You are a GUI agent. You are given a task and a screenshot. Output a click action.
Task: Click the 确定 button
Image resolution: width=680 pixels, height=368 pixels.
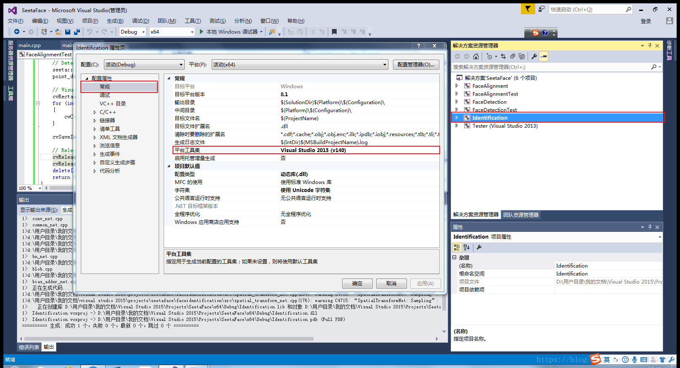click(357, 284)
